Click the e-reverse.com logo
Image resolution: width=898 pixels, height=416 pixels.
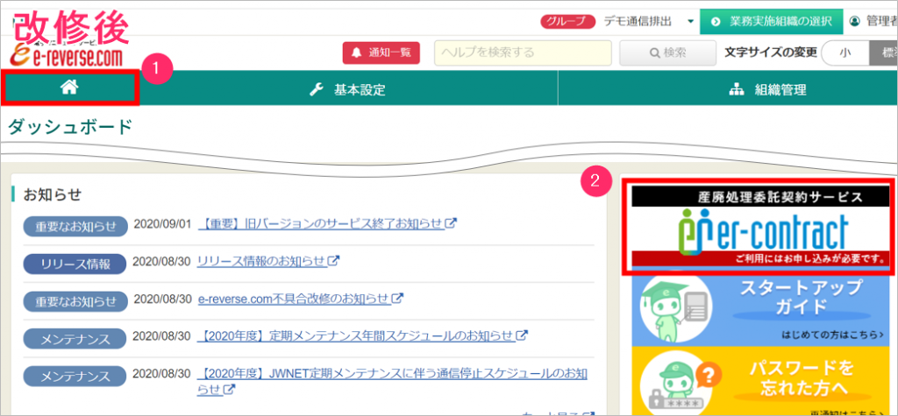point(67,56)
